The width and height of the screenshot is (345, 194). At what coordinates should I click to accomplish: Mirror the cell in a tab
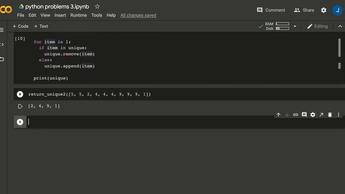[x=321, y=115]
